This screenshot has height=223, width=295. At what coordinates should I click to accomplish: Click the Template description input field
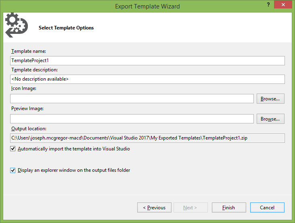pyautogui.click(x=147, y=79)
